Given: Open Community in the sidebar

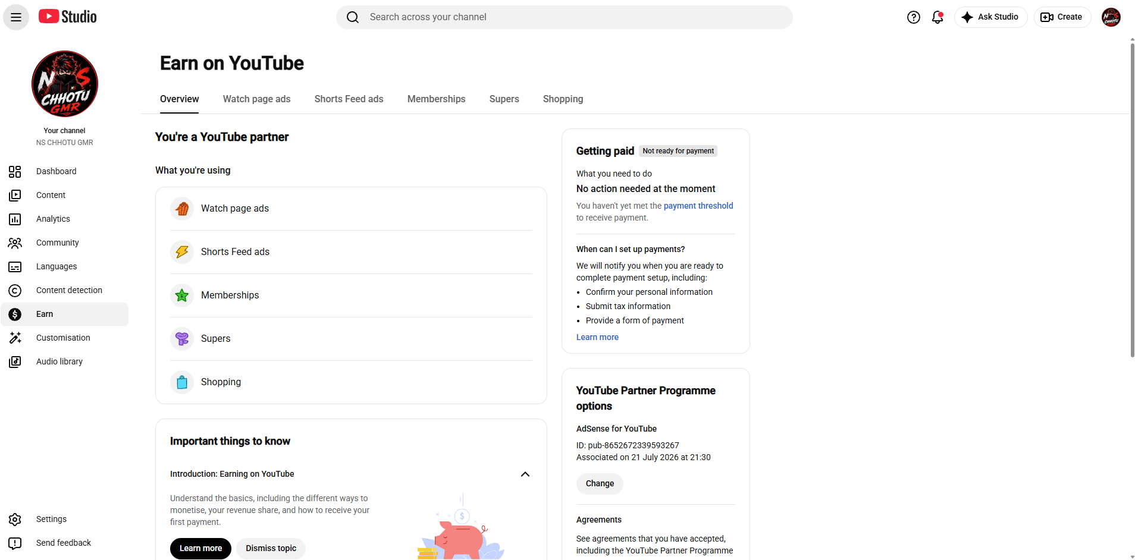Looking at the screenshot, I should coord(64,243).
